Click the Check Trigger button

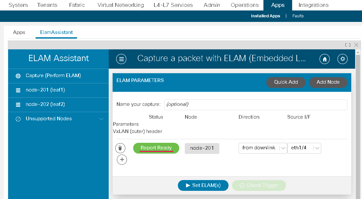pos(259,185)
